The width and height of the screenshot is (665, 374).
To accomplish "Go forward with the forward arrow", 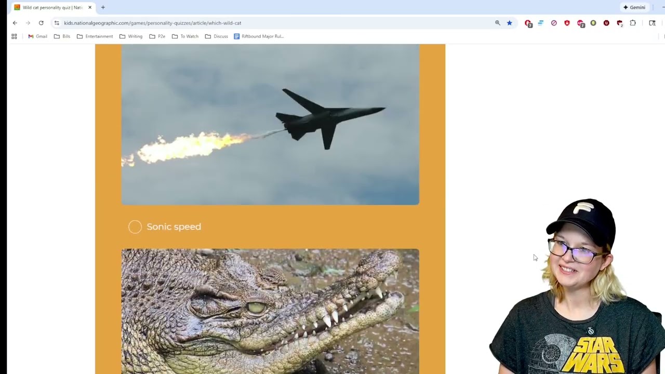I will pos(28,23).
